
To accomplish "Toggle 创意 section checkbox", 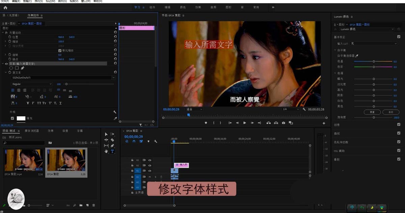I will 399,124.
